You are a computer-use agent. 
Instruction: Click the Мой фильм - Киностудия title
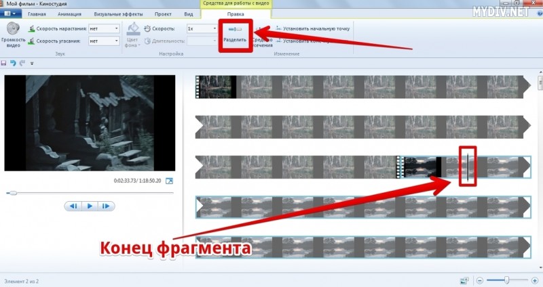(x=37, y=3)
